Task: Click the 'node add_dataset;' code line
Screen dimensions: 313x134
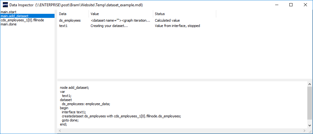Action: [74, 88]
